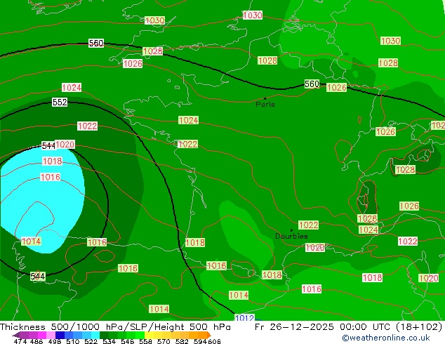The image size is (445, 344).
Task: Select the bright magenta legend swatch
Action: click(42, 335)
